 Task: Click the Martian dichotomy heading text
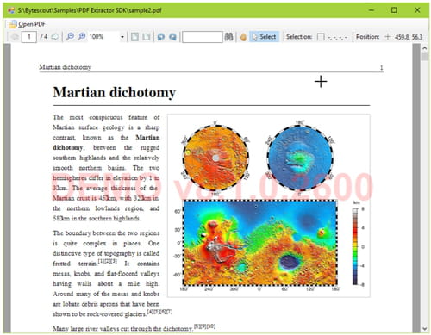pyautogui.click(x=115, y=92)
